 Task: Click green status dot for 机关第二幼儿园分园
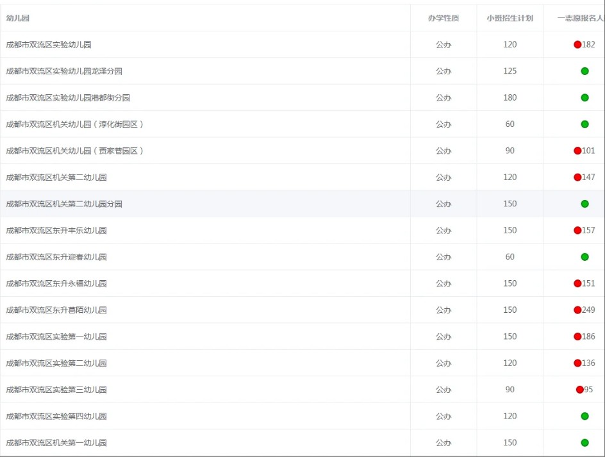tap(584, 204)
